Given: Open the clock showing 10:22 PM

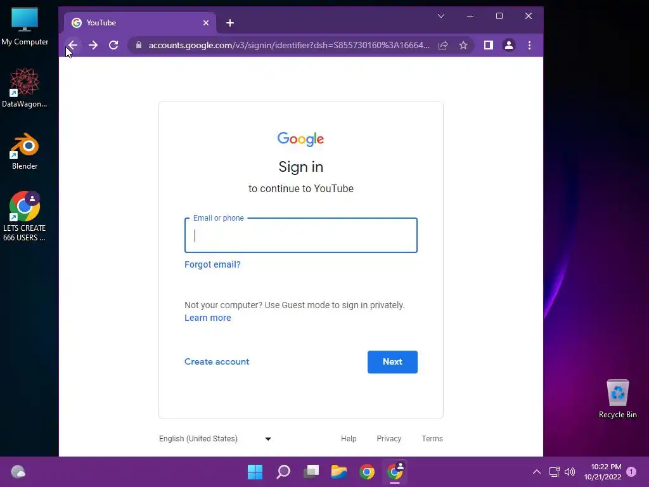Looking at the screenshot, I should pos(603,472).
